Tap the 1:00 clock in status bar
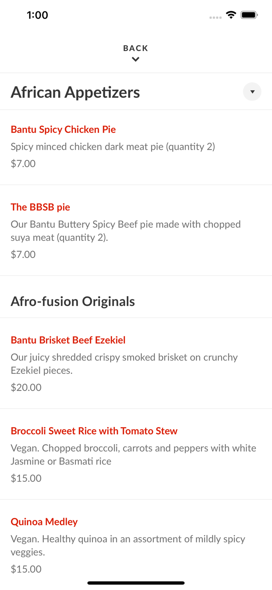Image resolution: width=272 pixels, height=590 pixels. (x=37, y=15)
